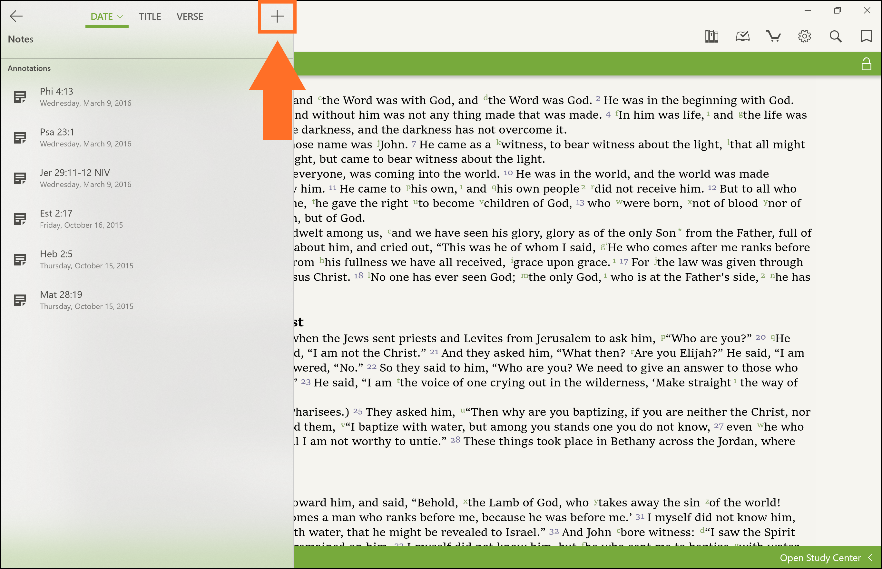Click verse number 25 link
Viewport: 882px width, 569px height.
[358, 411]
